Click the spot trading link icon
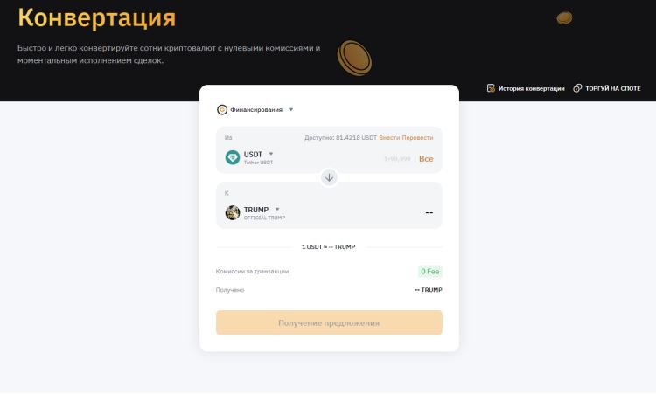Viewport: 656px width, 408px height. 577,88
